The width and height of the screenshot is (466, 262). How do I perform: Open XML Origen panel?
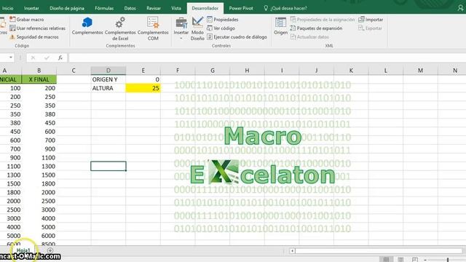pyautogui.click(x=280, y=26)
